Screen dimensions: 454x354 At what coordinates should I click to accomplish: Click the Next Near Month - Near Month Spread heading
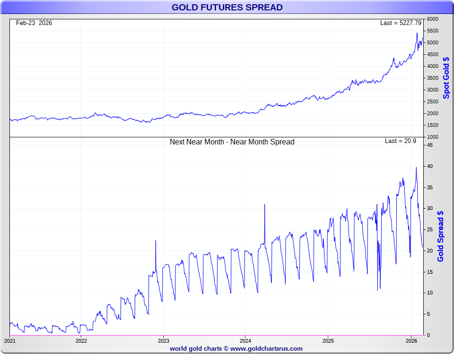click(x=232, y=142)
